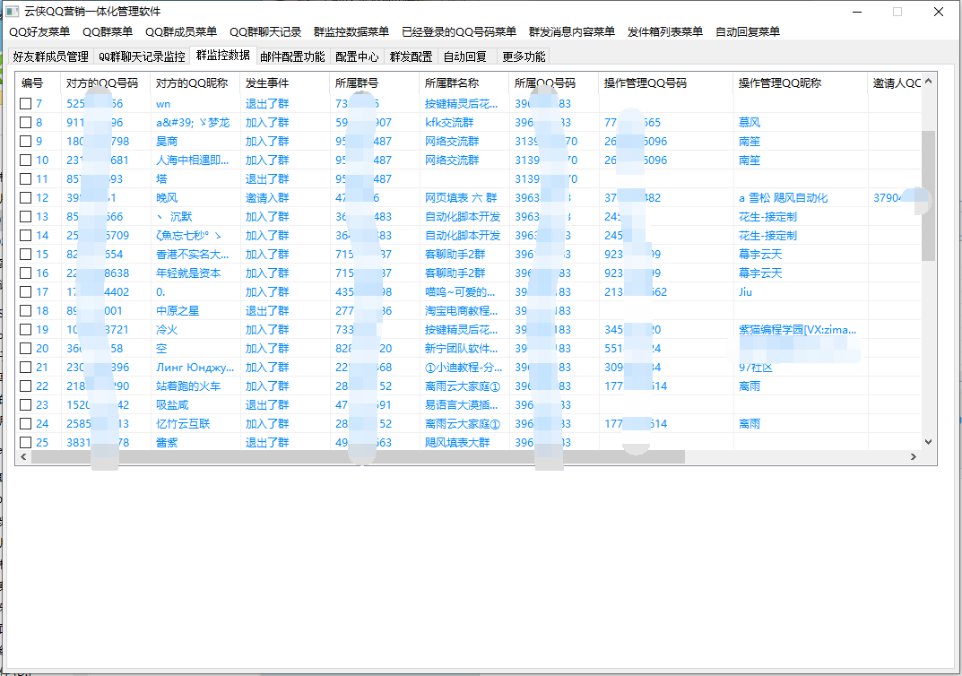962x676 pixels.
Task: Click the nickname '年轻就是资本'
Action: pyautogui.click(x=188, y=273)
